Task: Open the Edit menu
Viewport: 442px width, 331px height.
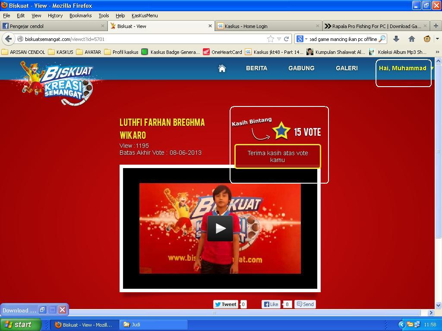Action: click(21, 16)
